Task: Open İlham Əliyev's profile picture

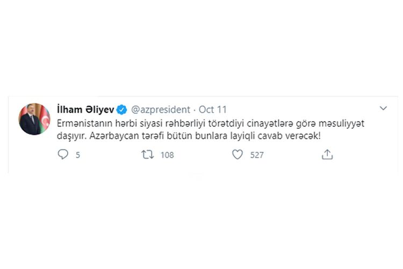Action: click(34, 119)
